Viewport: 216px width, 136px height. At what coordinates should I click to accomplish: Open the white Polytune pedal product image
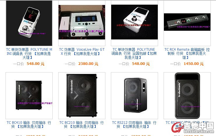click(134, 22)
